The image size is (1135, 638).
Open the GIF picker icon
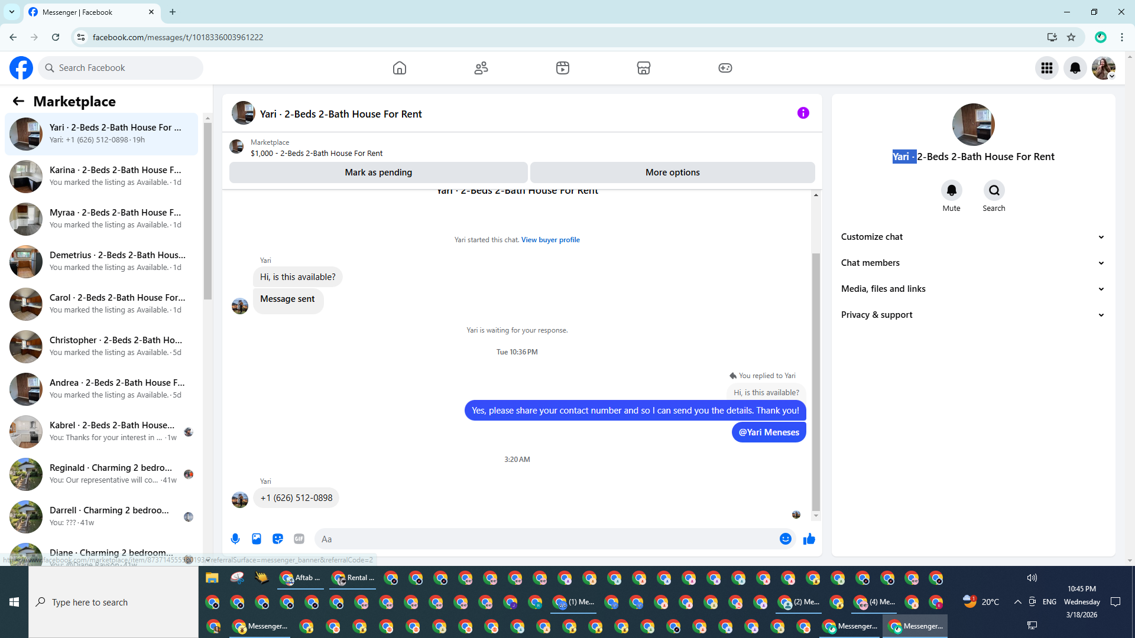tap(299, 539)
